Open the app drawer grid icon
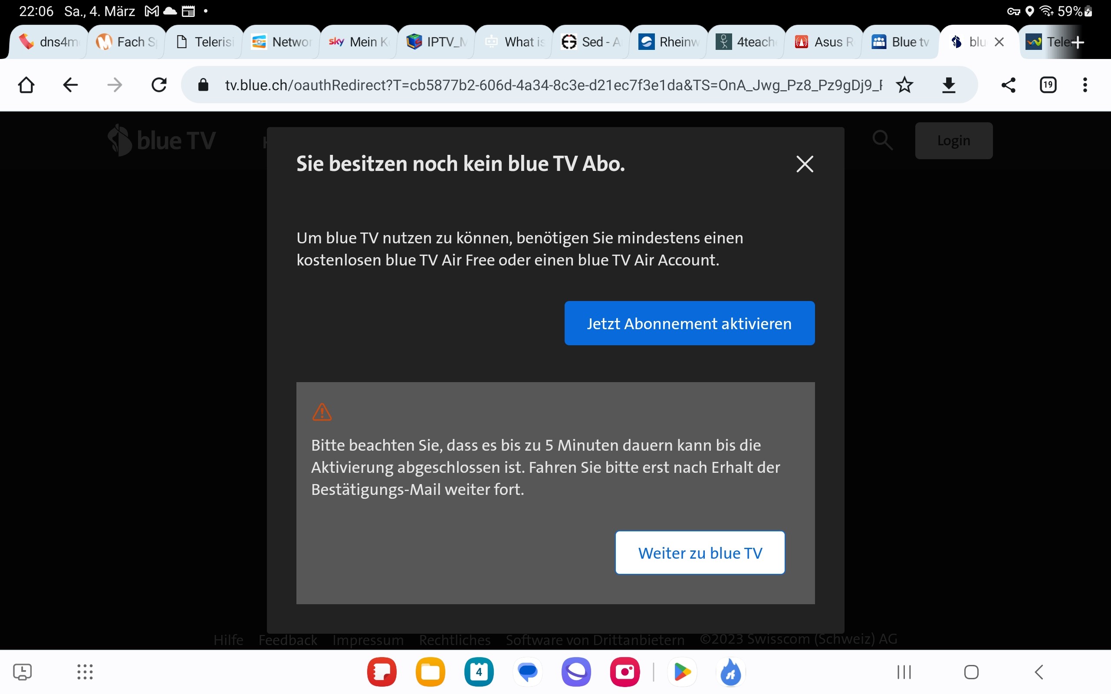The height and width of the screenshot is (694, 1111). pos(85,672)
